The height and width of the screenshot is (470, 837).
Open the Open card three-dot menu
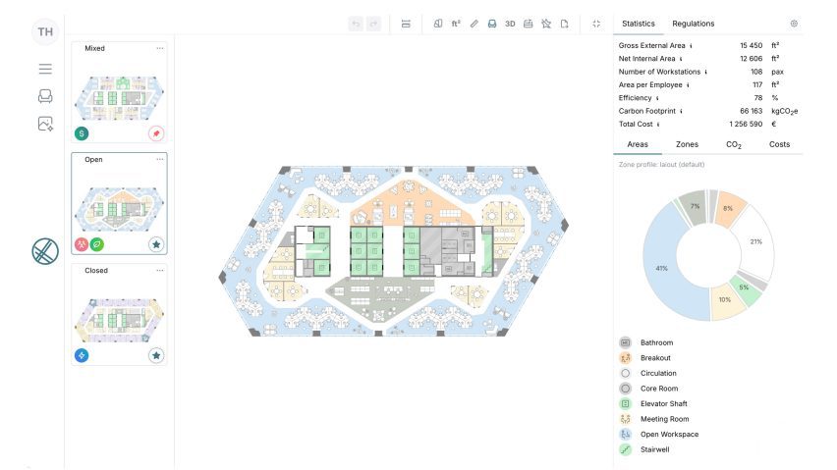coord(159,159)
